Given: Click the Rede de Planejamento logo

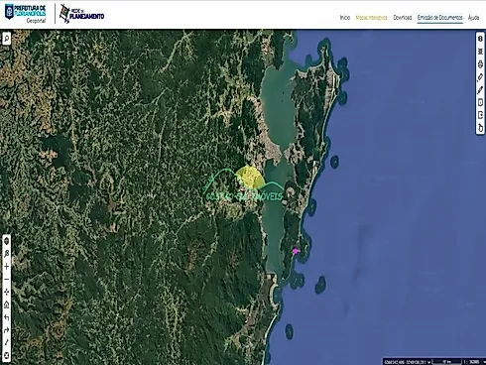Looking at the screenshot, I should [81, 14].
